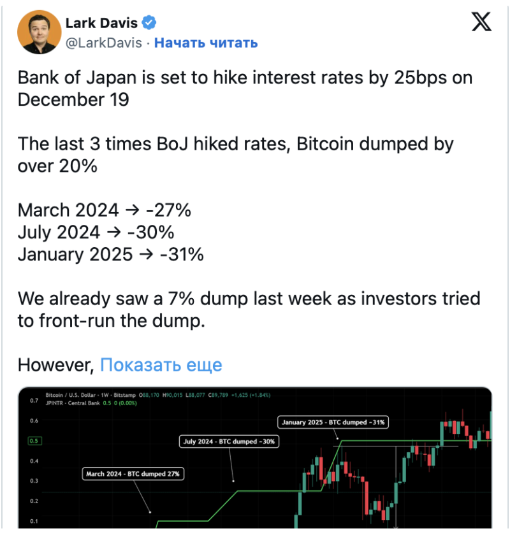Open the @LarkDavis handle link

coord(105,43)
